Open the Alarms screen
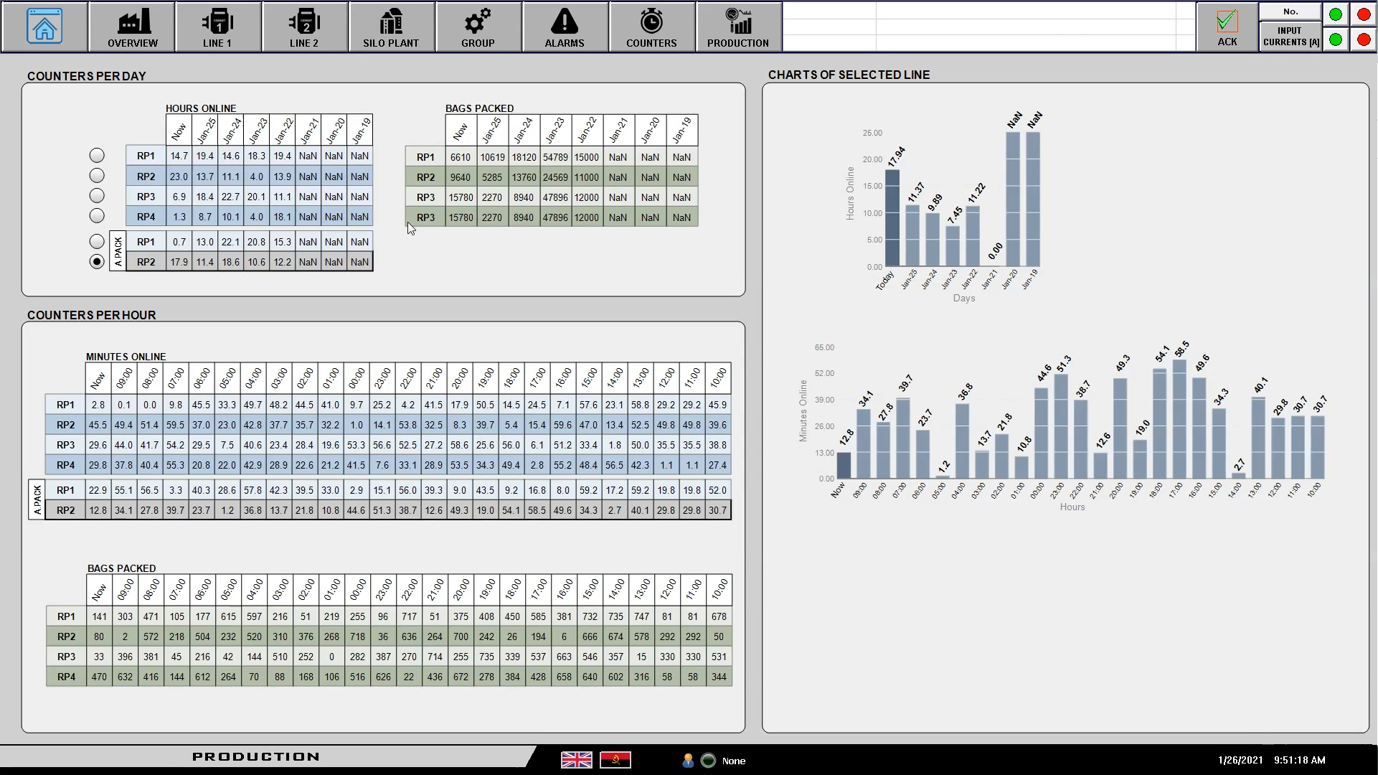 click(565, 27)
